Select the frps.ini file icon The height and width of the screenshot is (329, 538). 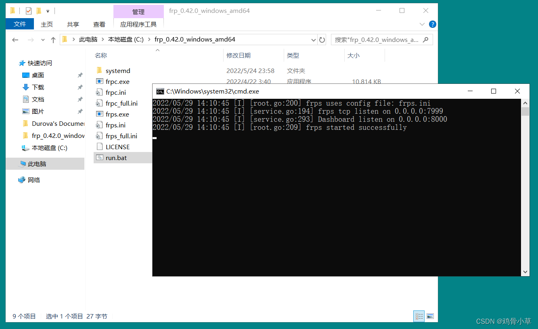click(x=99, y=125)
